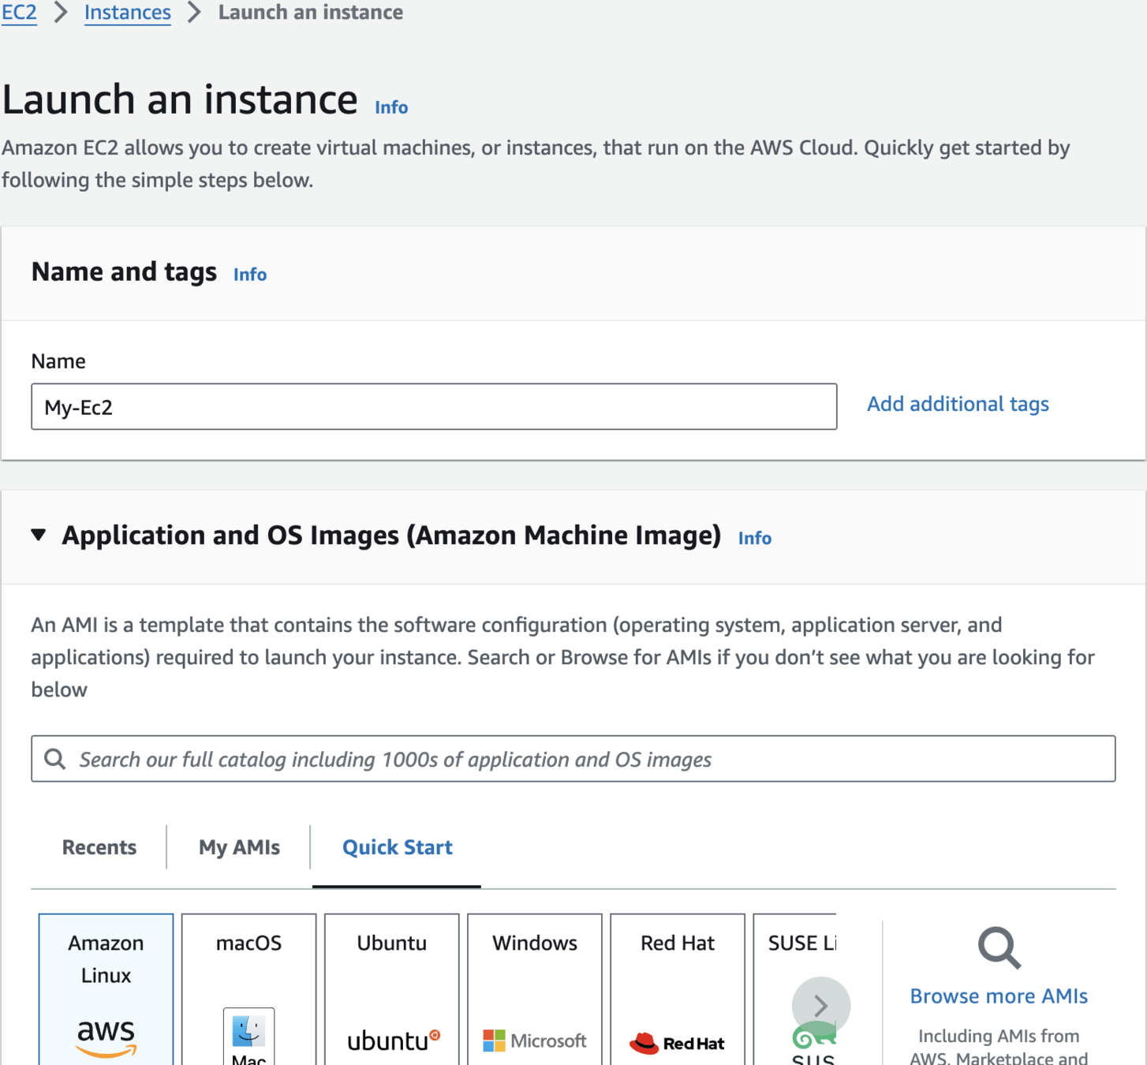Click the Launch an instance page title
Viewport: 1147px width, 1065px height.
click(180, 99)
